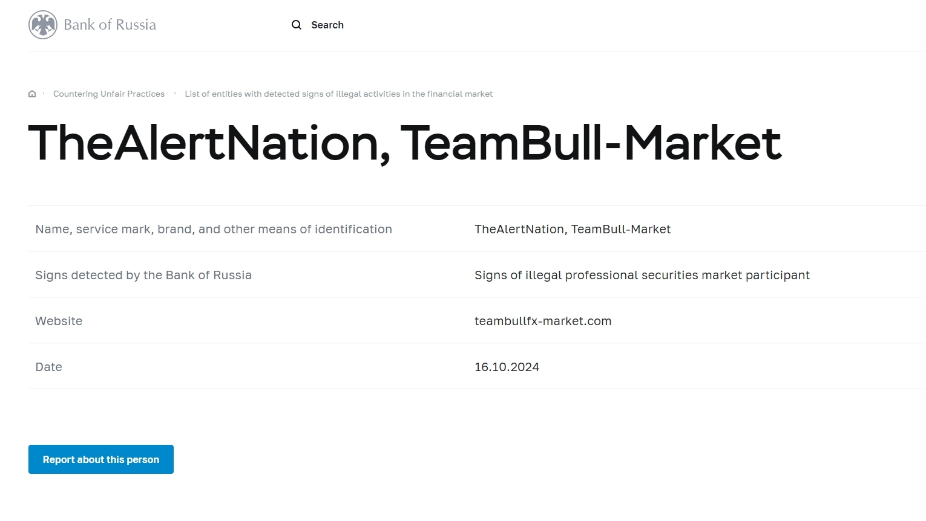Click the Website row label
The height and width of the screenshot is (521, 926).
59,321
